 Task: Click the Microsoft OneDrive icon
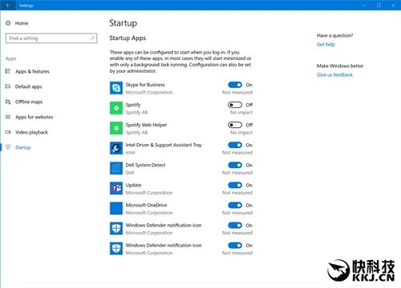click(116, 209)
